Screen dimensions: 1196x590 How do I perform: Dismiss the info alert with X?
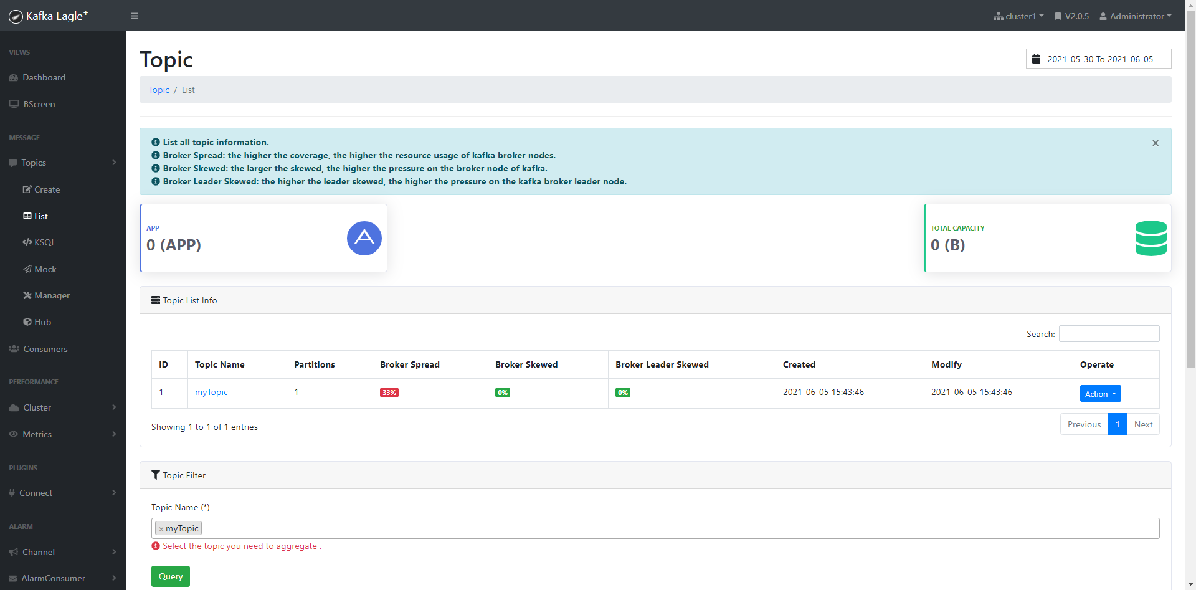1155,143
